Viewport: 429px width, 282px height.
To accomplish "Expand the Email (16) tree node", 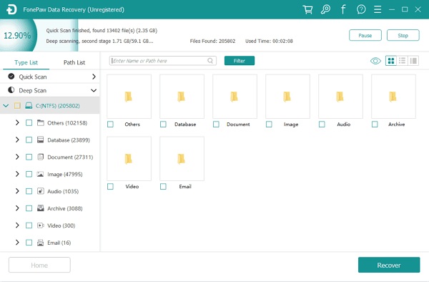I will pyautogui.click(x=17, y=243).
